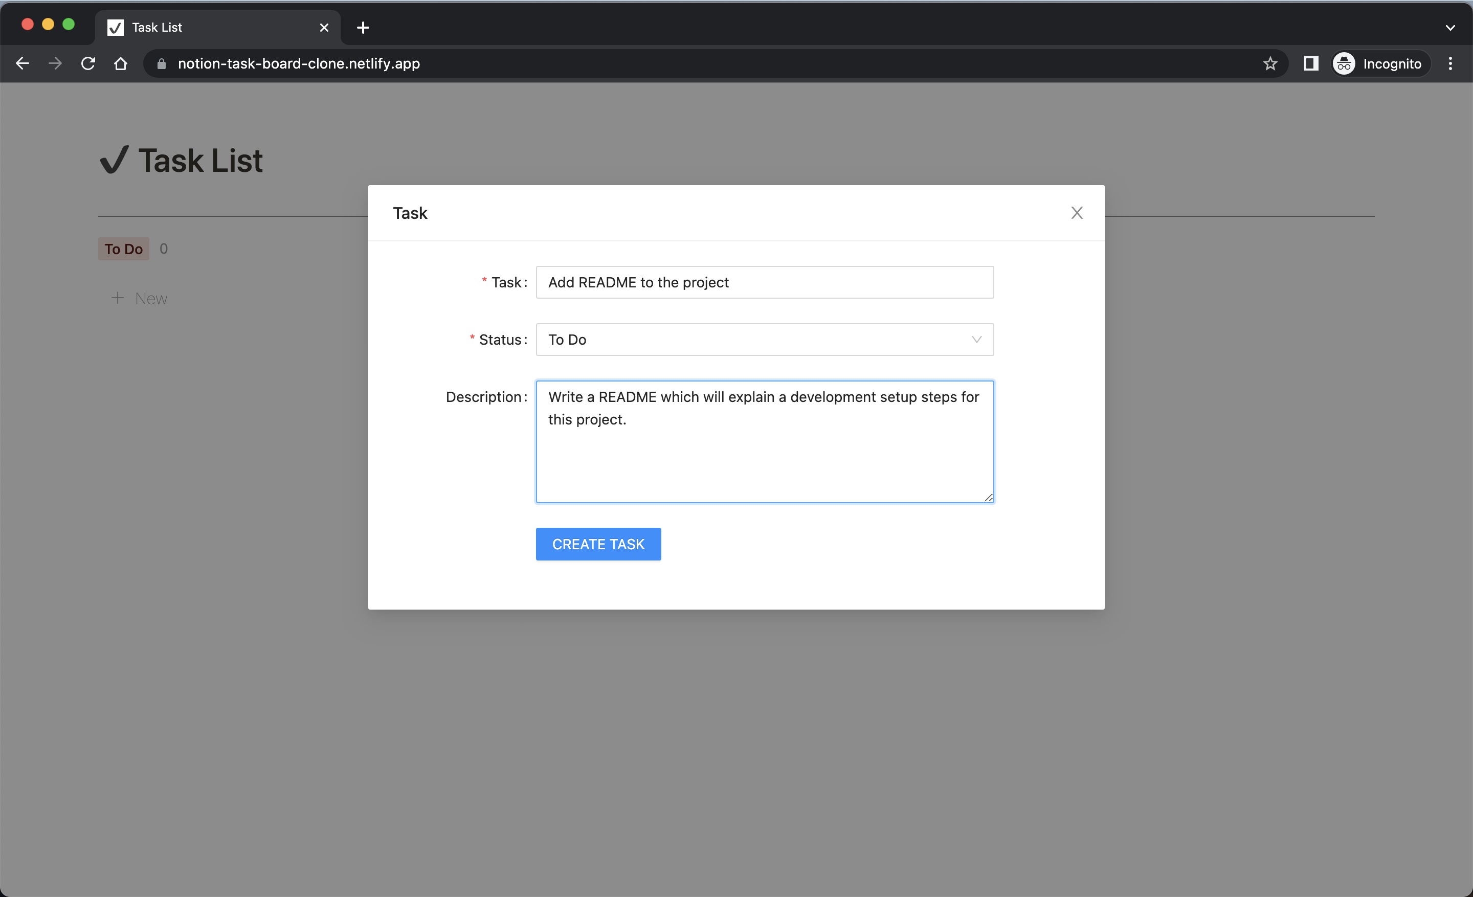Click inside the Task name input field
The image size is (1473, 897).
tap(764, 282)
